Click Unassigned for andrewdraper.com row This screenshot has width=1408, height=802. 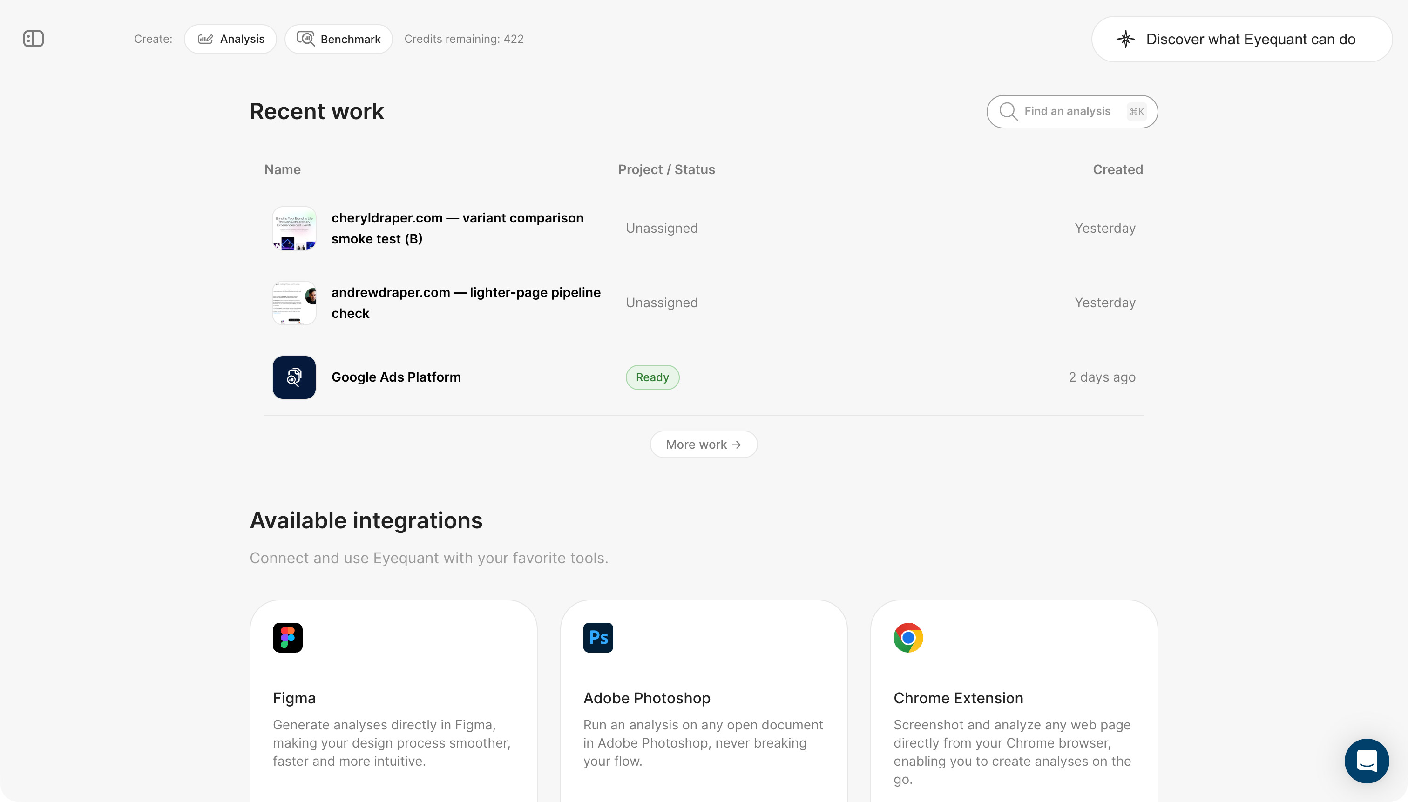(662, 303)
